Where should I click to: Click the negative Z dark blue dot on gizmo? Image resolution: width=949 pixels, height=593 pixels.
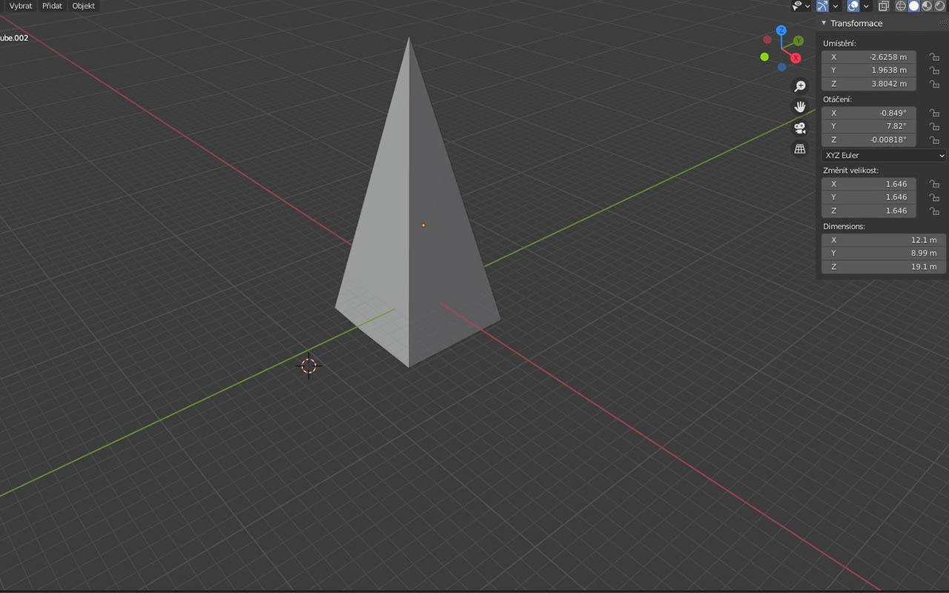click(x=781, y=67)
